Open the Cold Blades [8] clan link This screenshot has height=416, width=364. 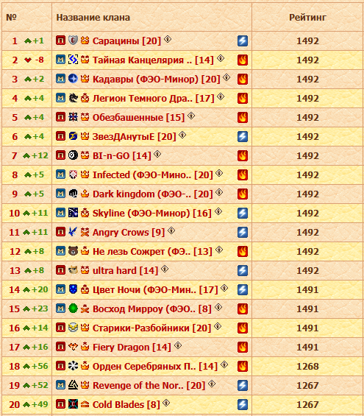(x=126, y=405)
